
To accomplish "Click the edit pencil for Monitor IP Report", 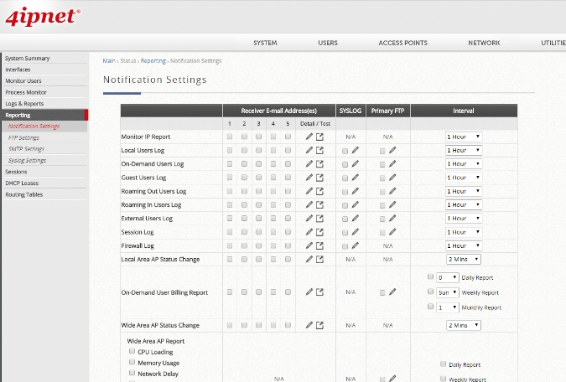I will pos(309,137).
